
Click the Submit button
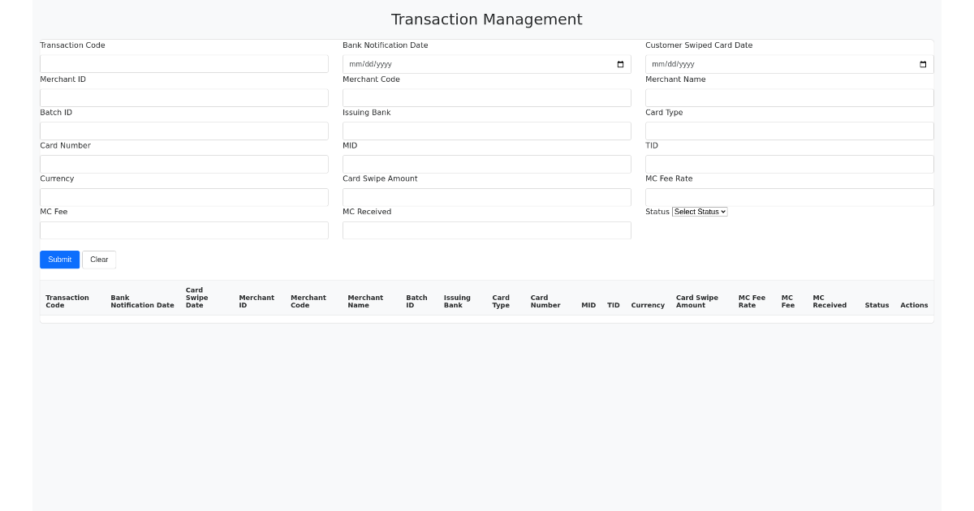click(x=59, y=259)
